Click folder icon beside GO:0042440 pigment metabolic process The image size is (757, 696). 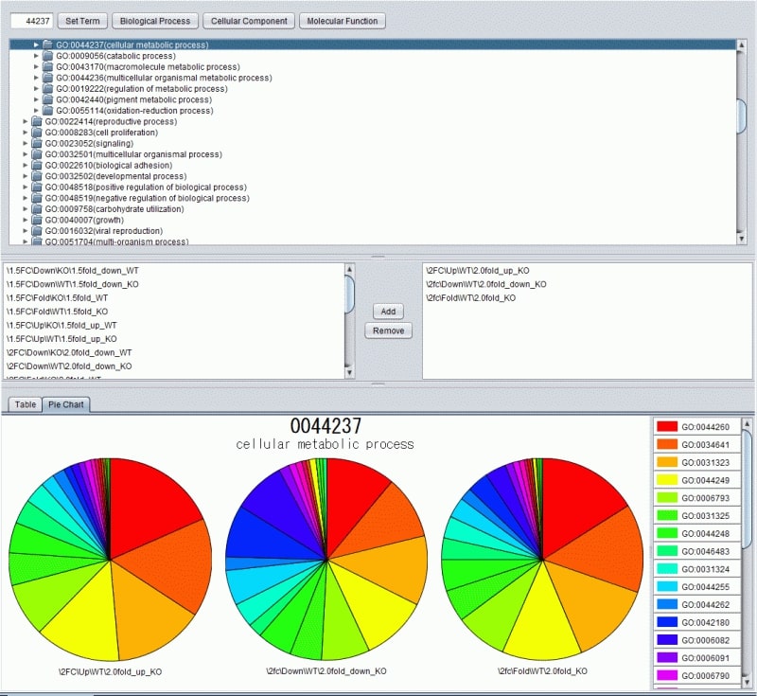coord(48,99)
